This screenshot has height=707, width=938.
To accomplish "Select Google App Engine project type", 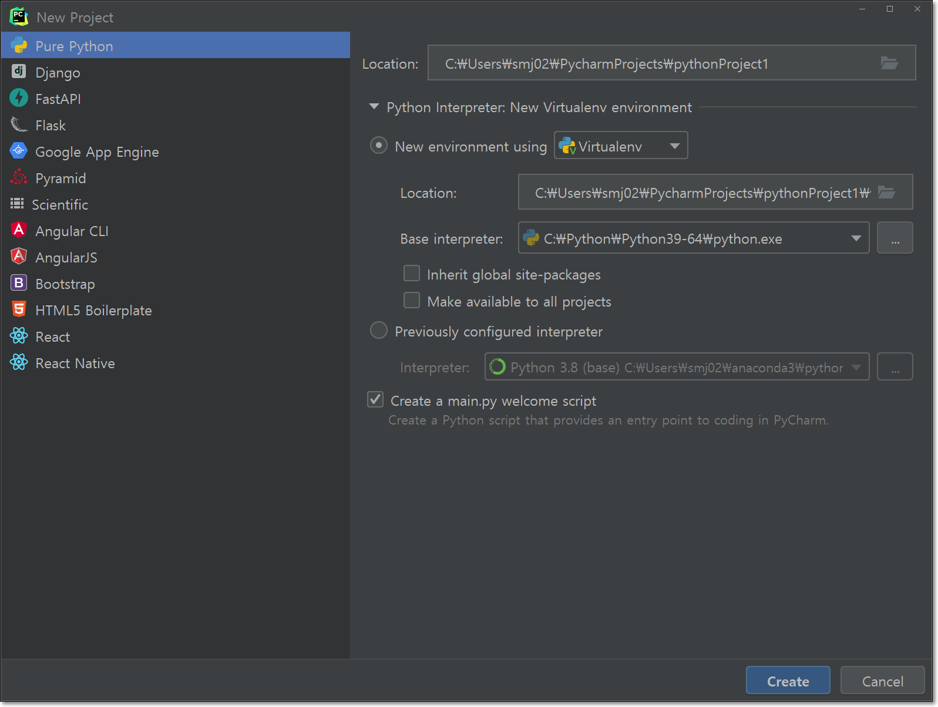I will click(x=175, y=151).
